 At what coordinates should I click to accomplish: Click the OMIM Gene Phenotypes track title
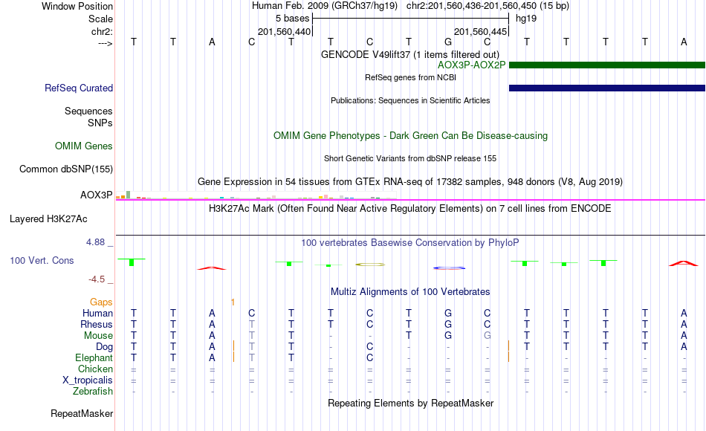pos(411,135)
